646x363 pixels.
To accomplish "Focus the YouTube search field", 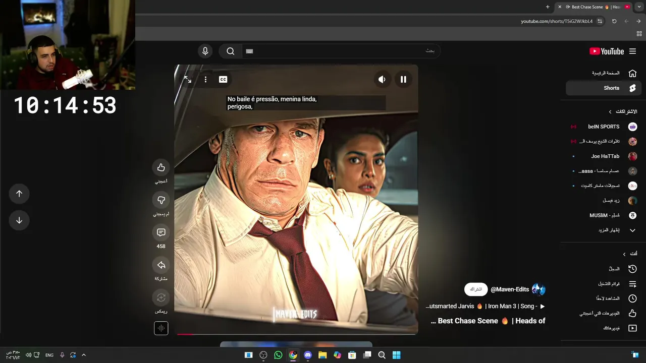I will click(341, 51).
